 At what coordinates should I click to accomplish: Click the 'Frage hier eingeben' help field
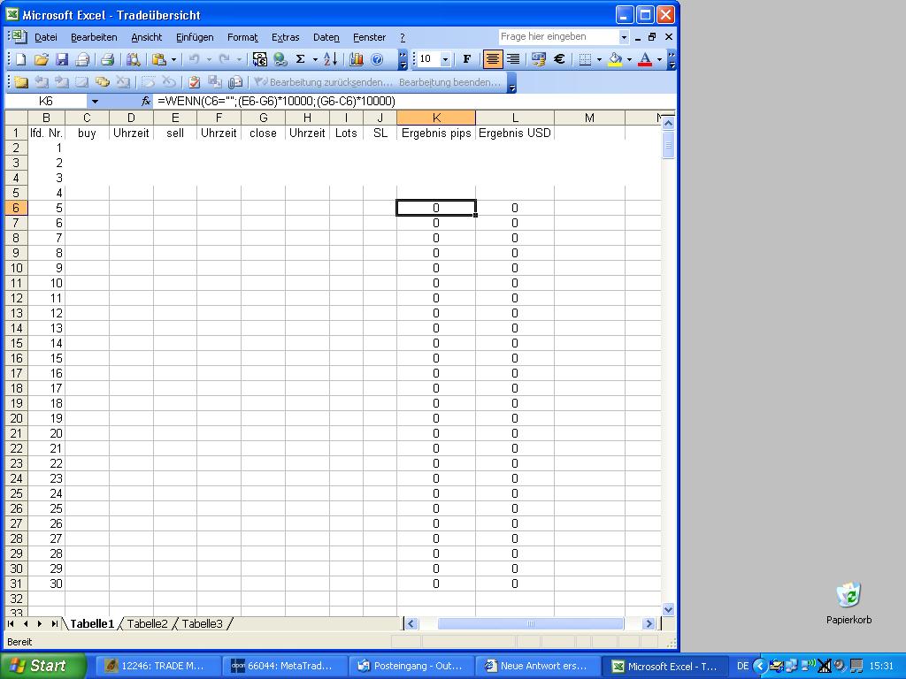point(558,37)
